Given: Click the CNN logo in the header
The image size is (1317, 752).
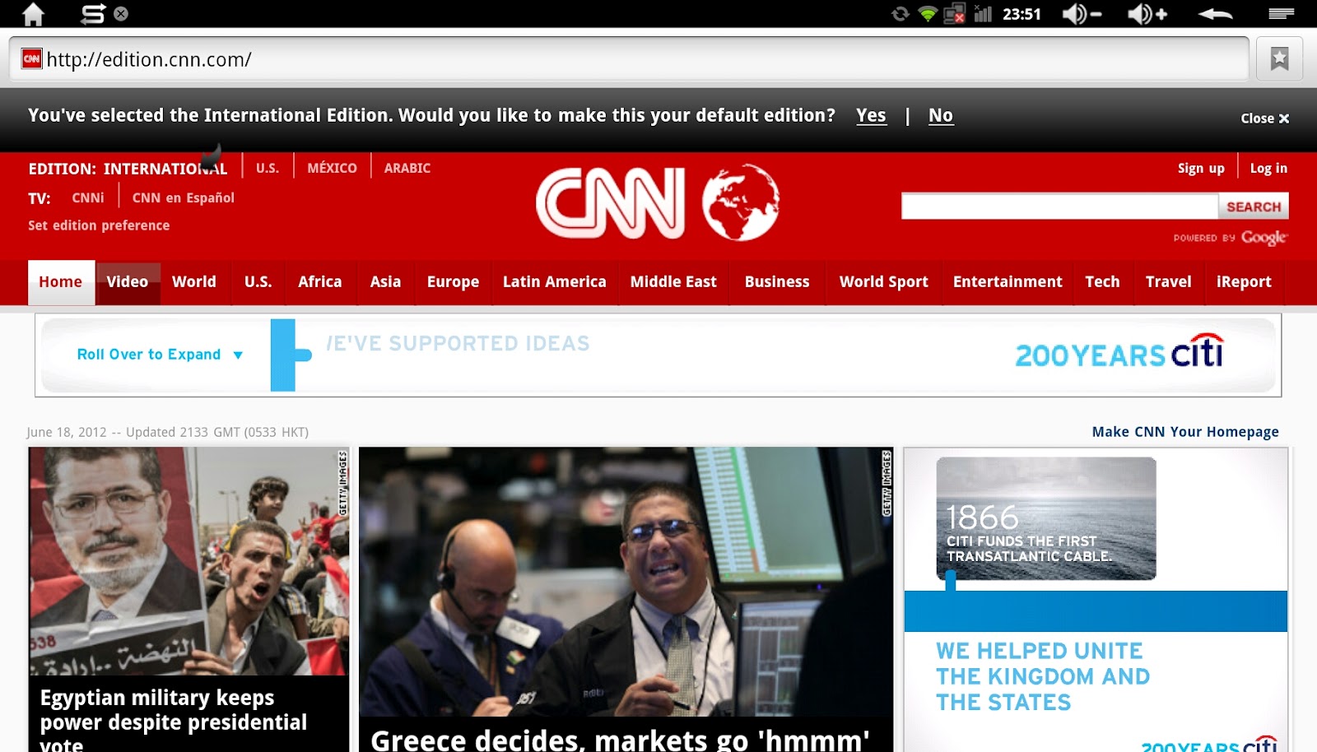Looking at the screenshot, I should [x=610, y=203].
